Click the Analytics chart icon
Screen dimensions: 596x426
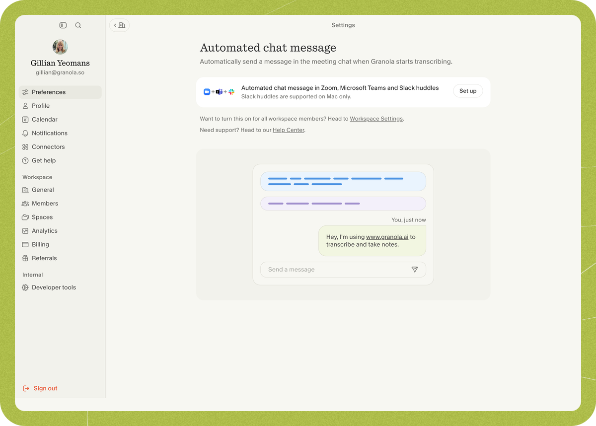[x=25, y=231]
